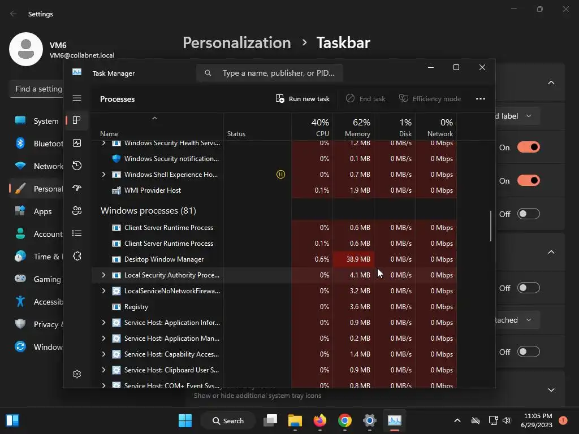Enable the Off toggle above the 'tached' dropdown
The width and height of the screenshot is (579, 434).
click(529, 288)
